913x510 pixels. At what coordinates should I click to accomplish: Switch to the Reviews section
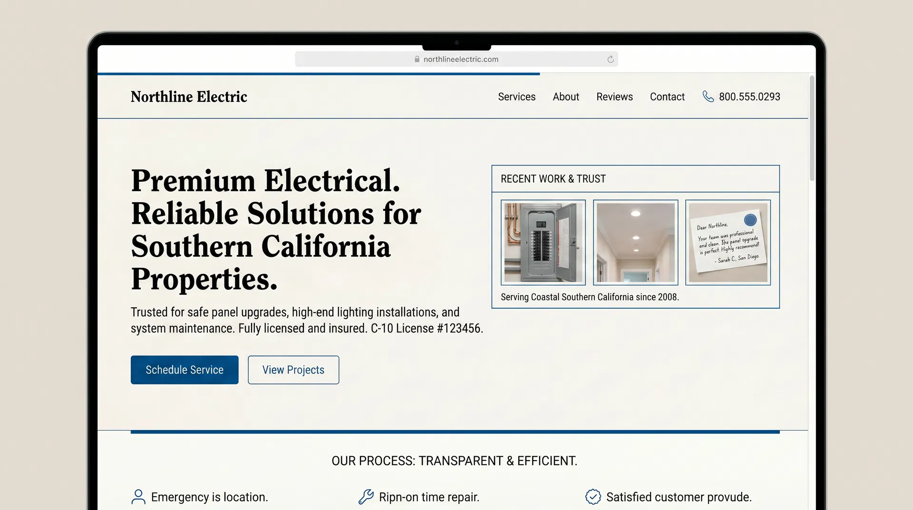pos(614,97)
